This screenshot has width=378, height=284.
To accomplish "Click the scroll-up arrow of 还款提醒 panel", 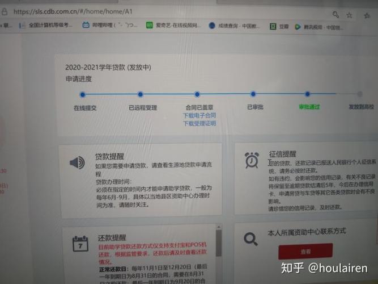I will click(x=219, y=227).
